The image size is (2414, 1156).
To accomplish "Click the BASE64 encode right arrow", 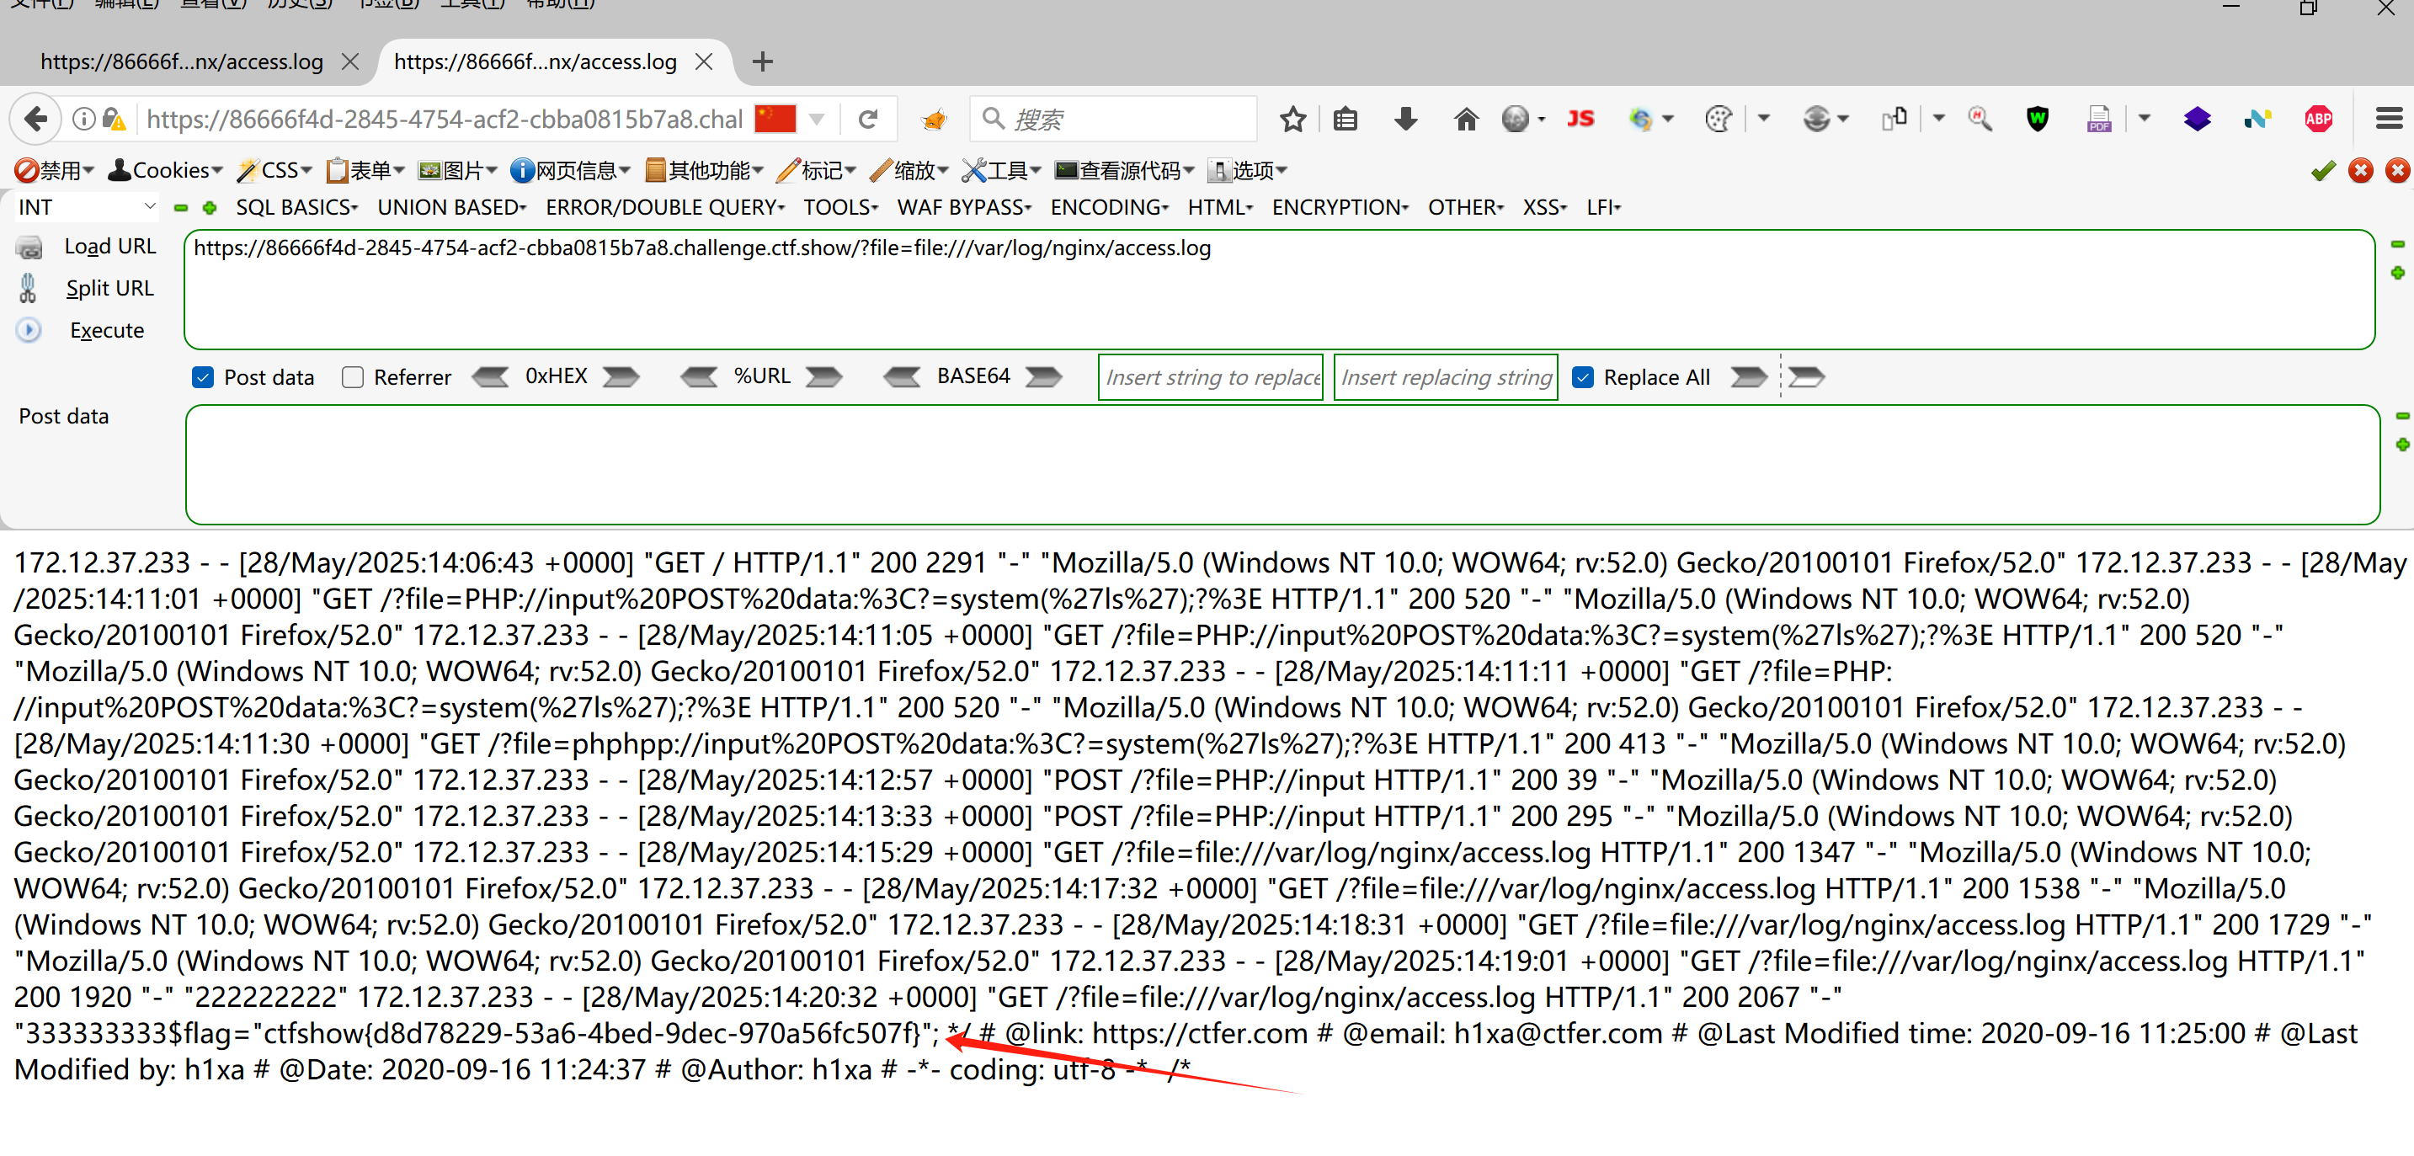I will point(1043,377).
